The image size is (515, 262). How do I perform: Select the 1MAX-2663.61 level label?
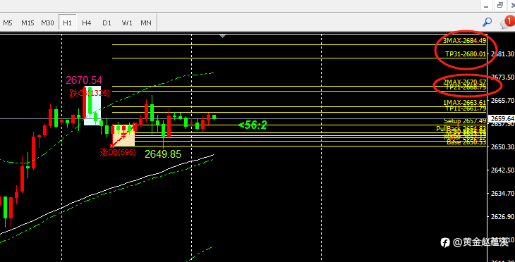pos(464,102)
